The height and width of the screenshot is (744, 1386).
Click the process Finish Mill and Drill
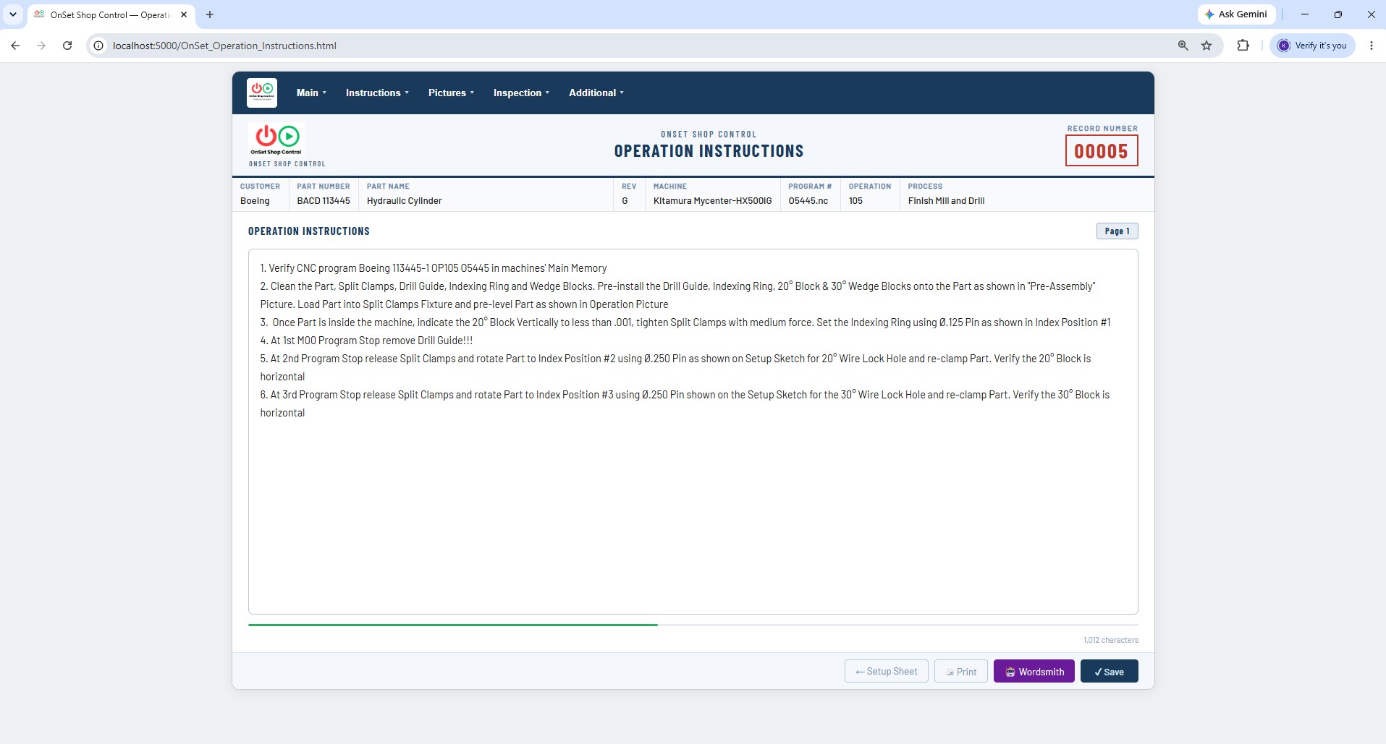(947, 201)
